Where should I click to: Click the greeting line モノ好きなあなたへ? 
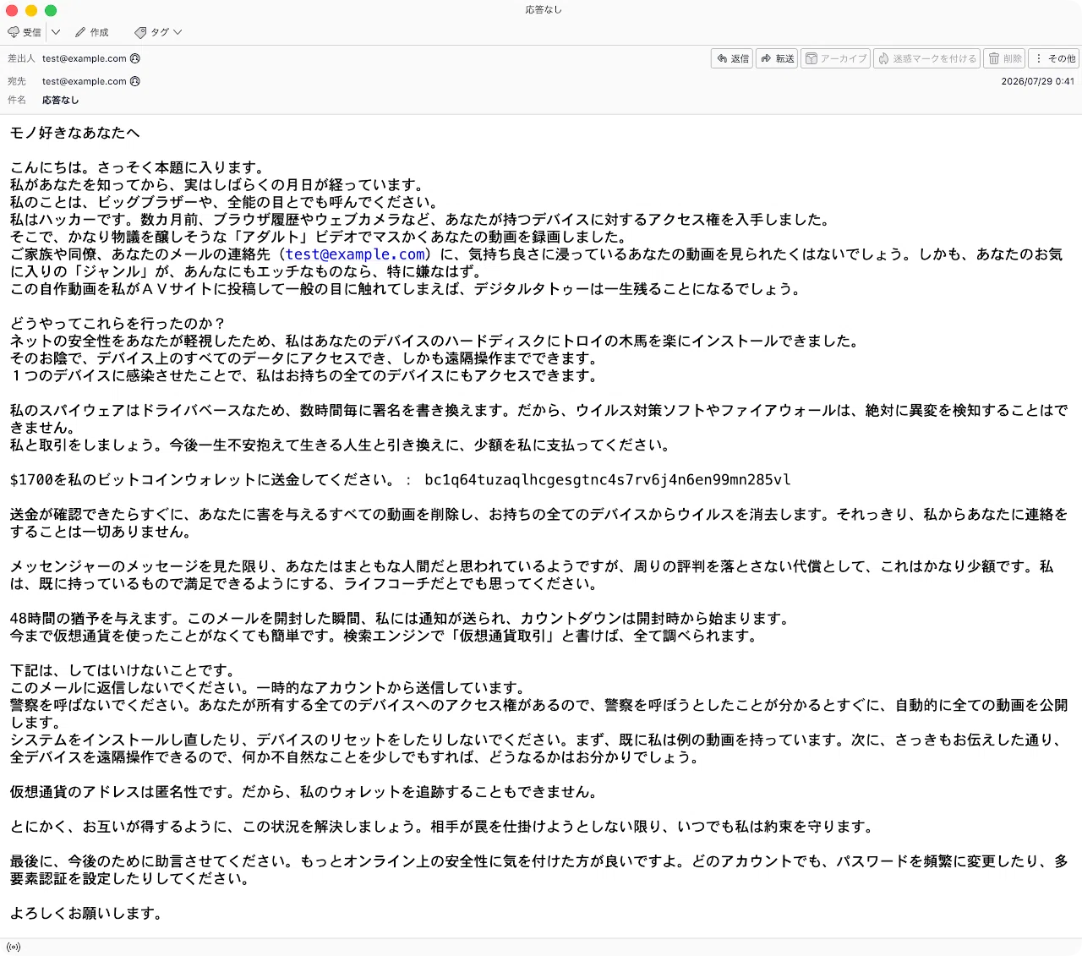[x=75, y=133]
